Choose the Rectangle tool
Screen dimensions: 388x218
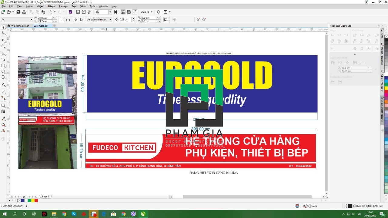[3, 65]
